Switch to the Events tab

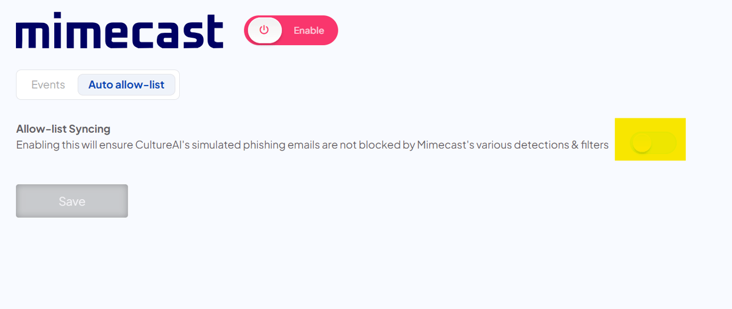tap(47, 84)
